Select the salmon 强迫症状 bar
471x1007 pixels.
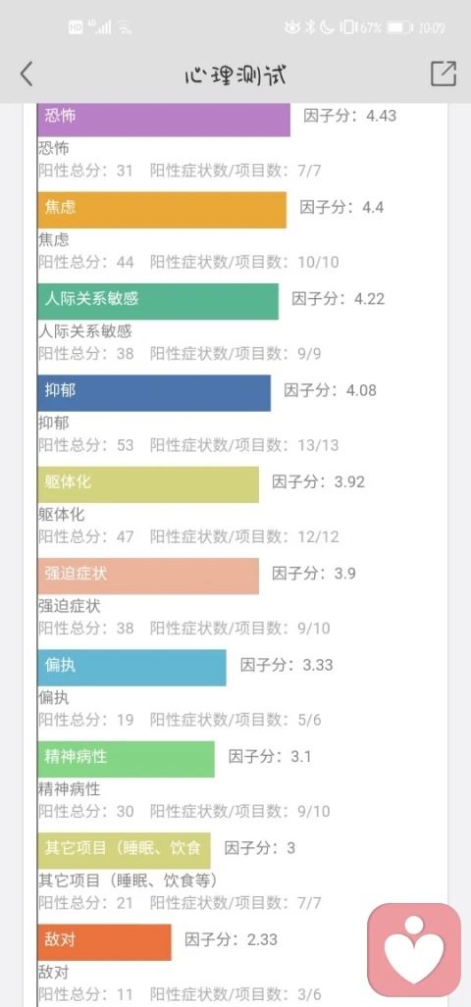(148, 577)
